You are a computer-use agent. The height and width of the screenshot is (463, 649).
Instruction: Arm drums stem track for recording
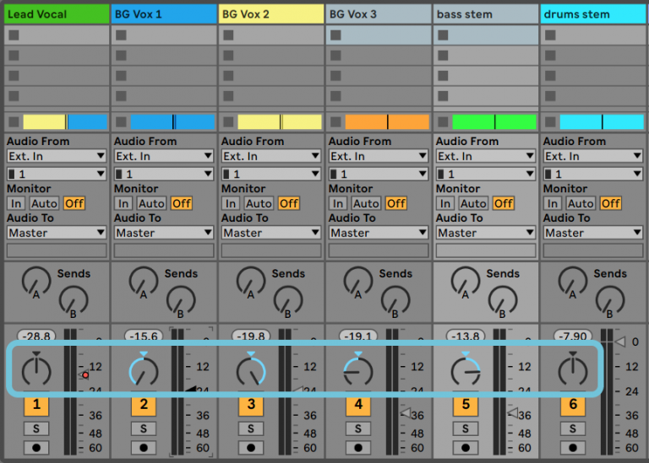[573, 448]
